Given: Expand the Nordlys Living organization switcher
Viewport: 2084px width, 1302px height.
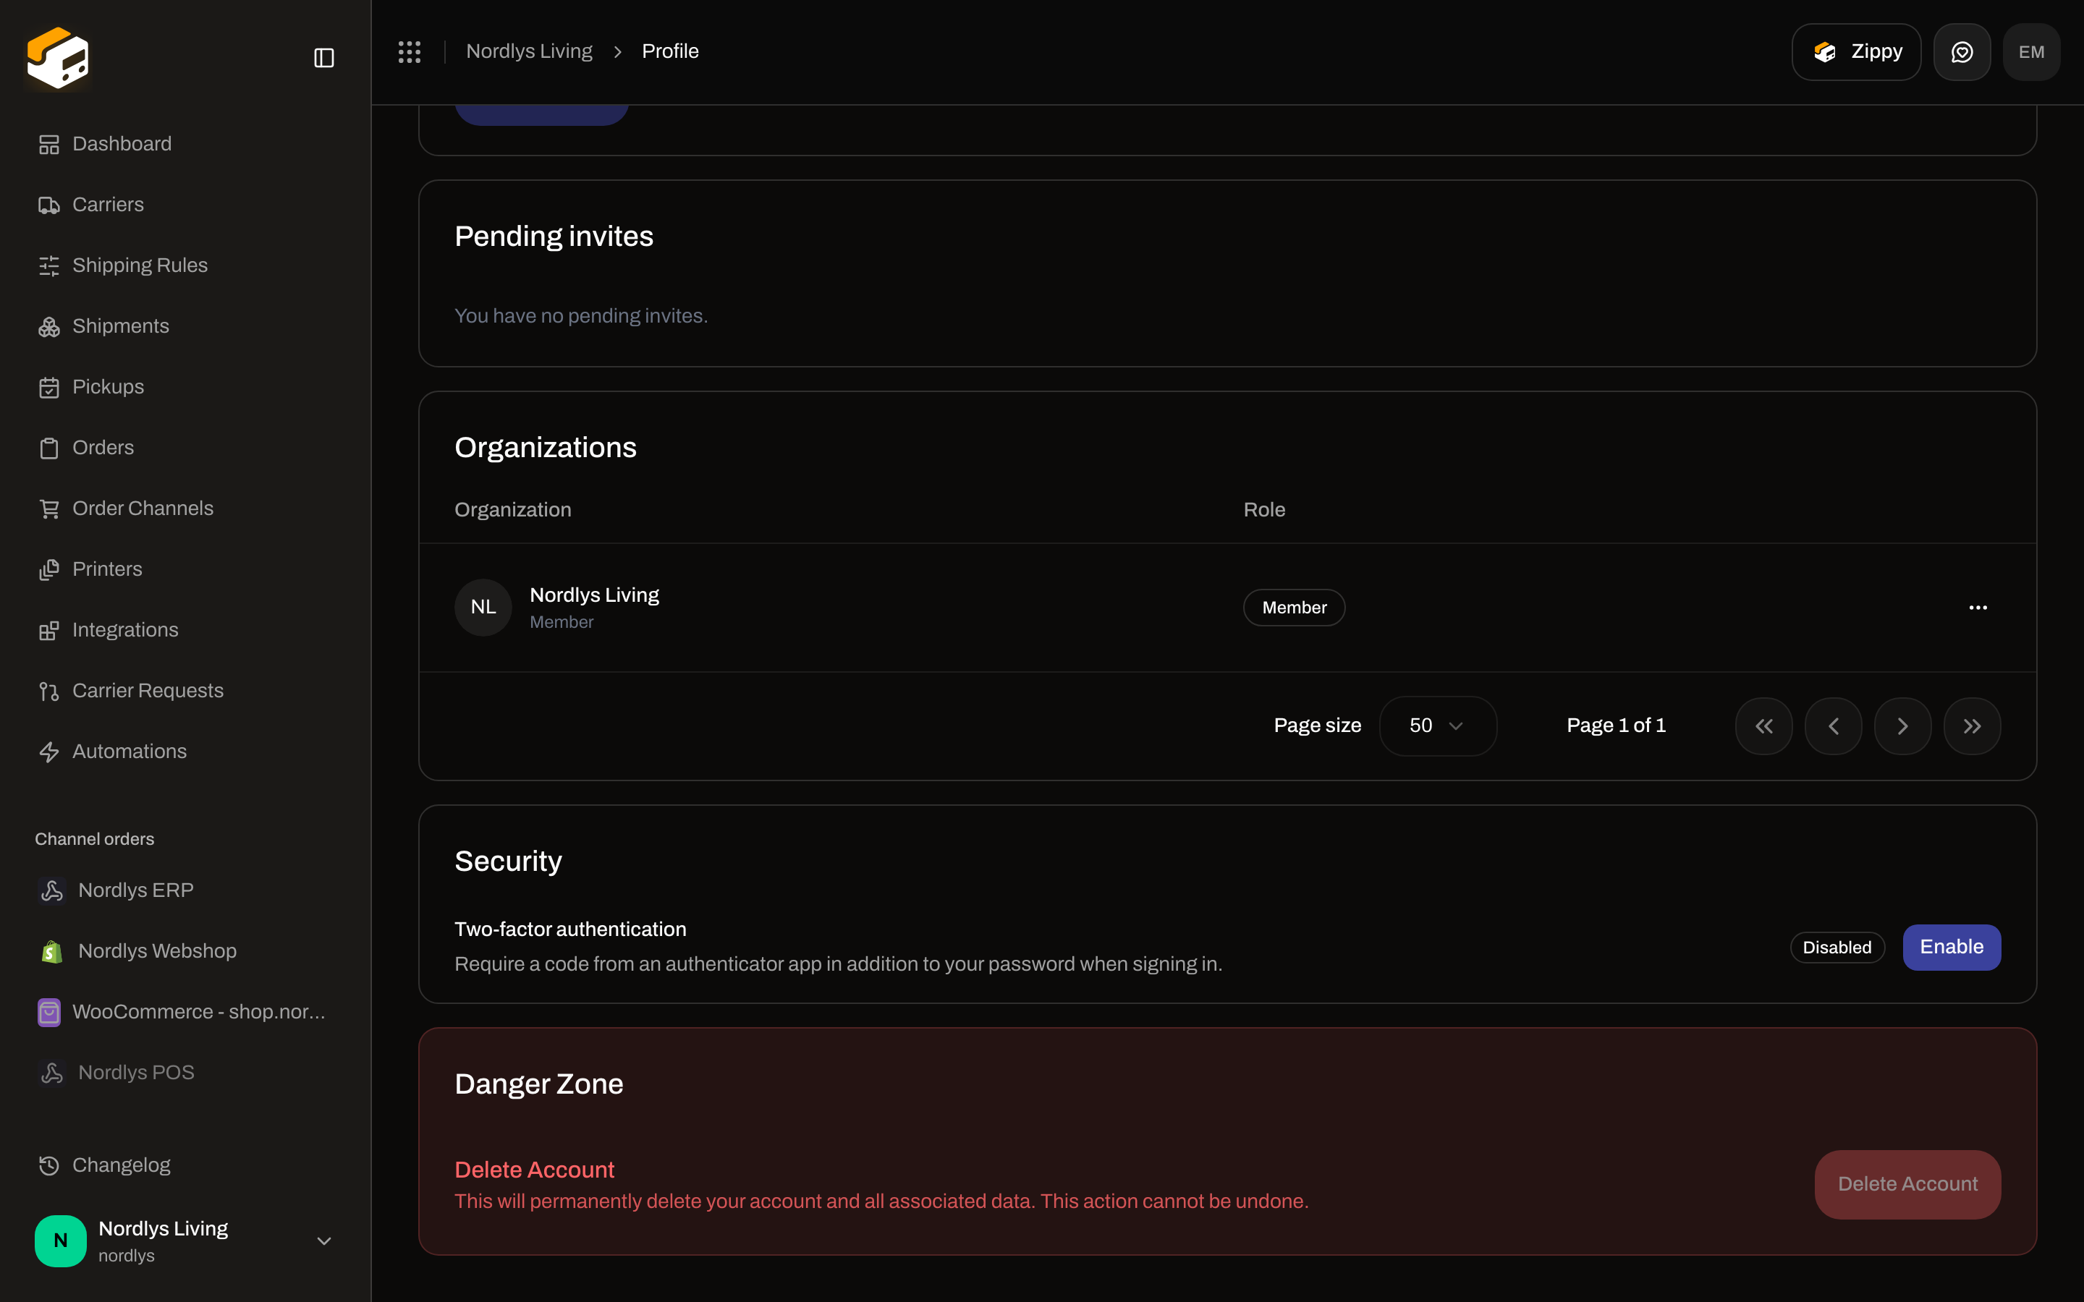Looking at the screenshot, I should [x=185, y=1241].
